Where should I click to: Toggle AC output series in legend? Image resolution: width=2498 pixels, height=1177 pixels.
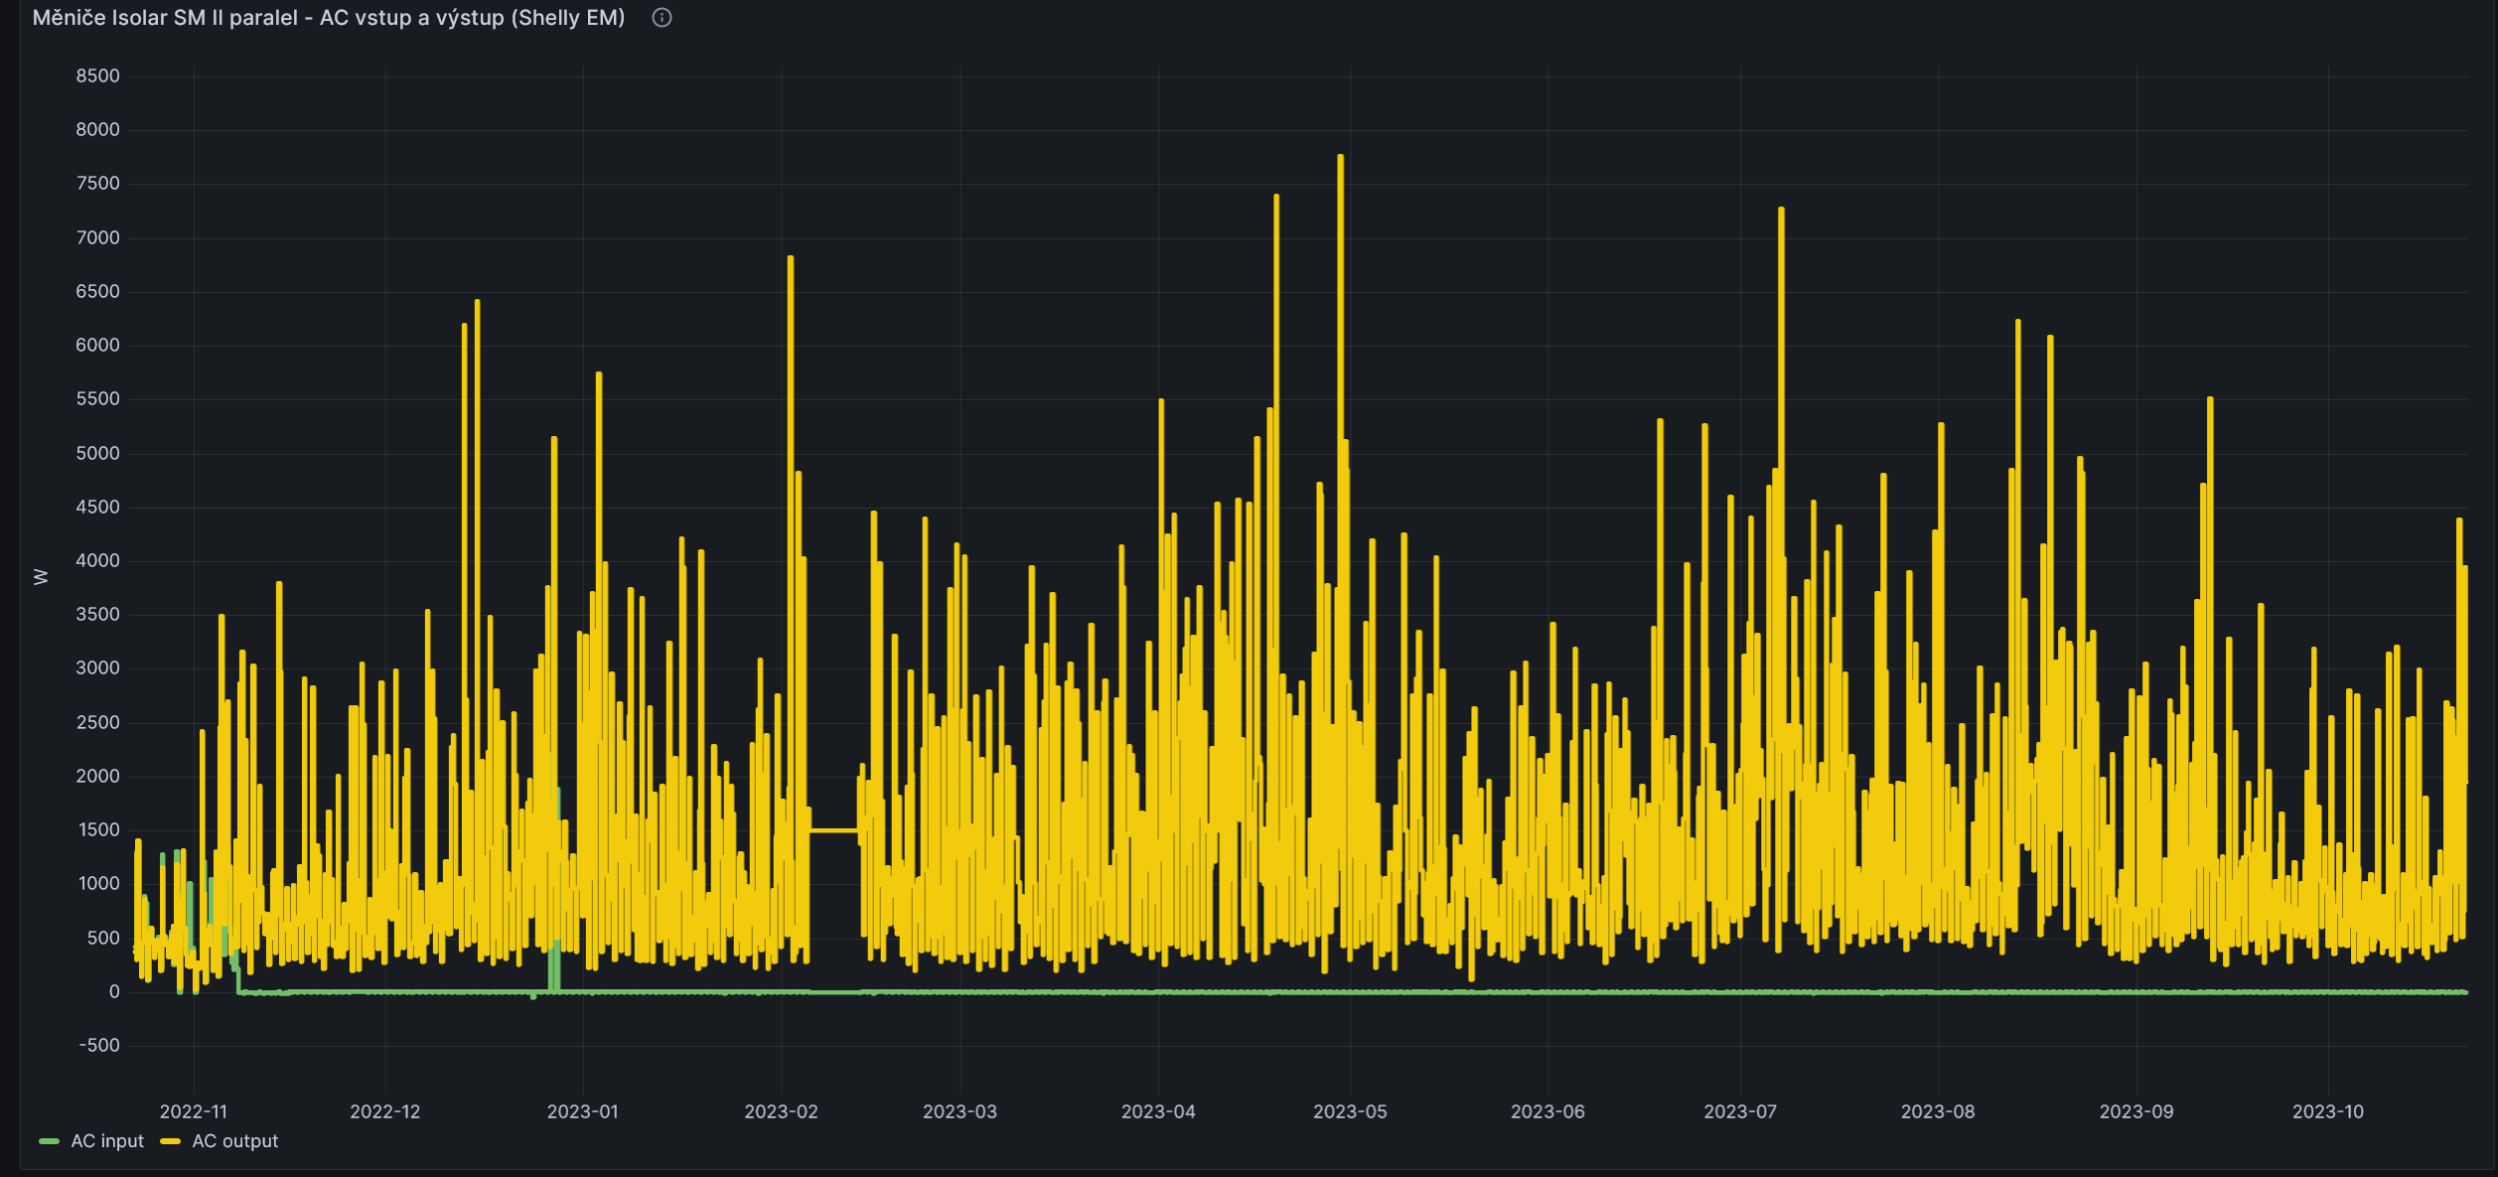point(234,1141)
